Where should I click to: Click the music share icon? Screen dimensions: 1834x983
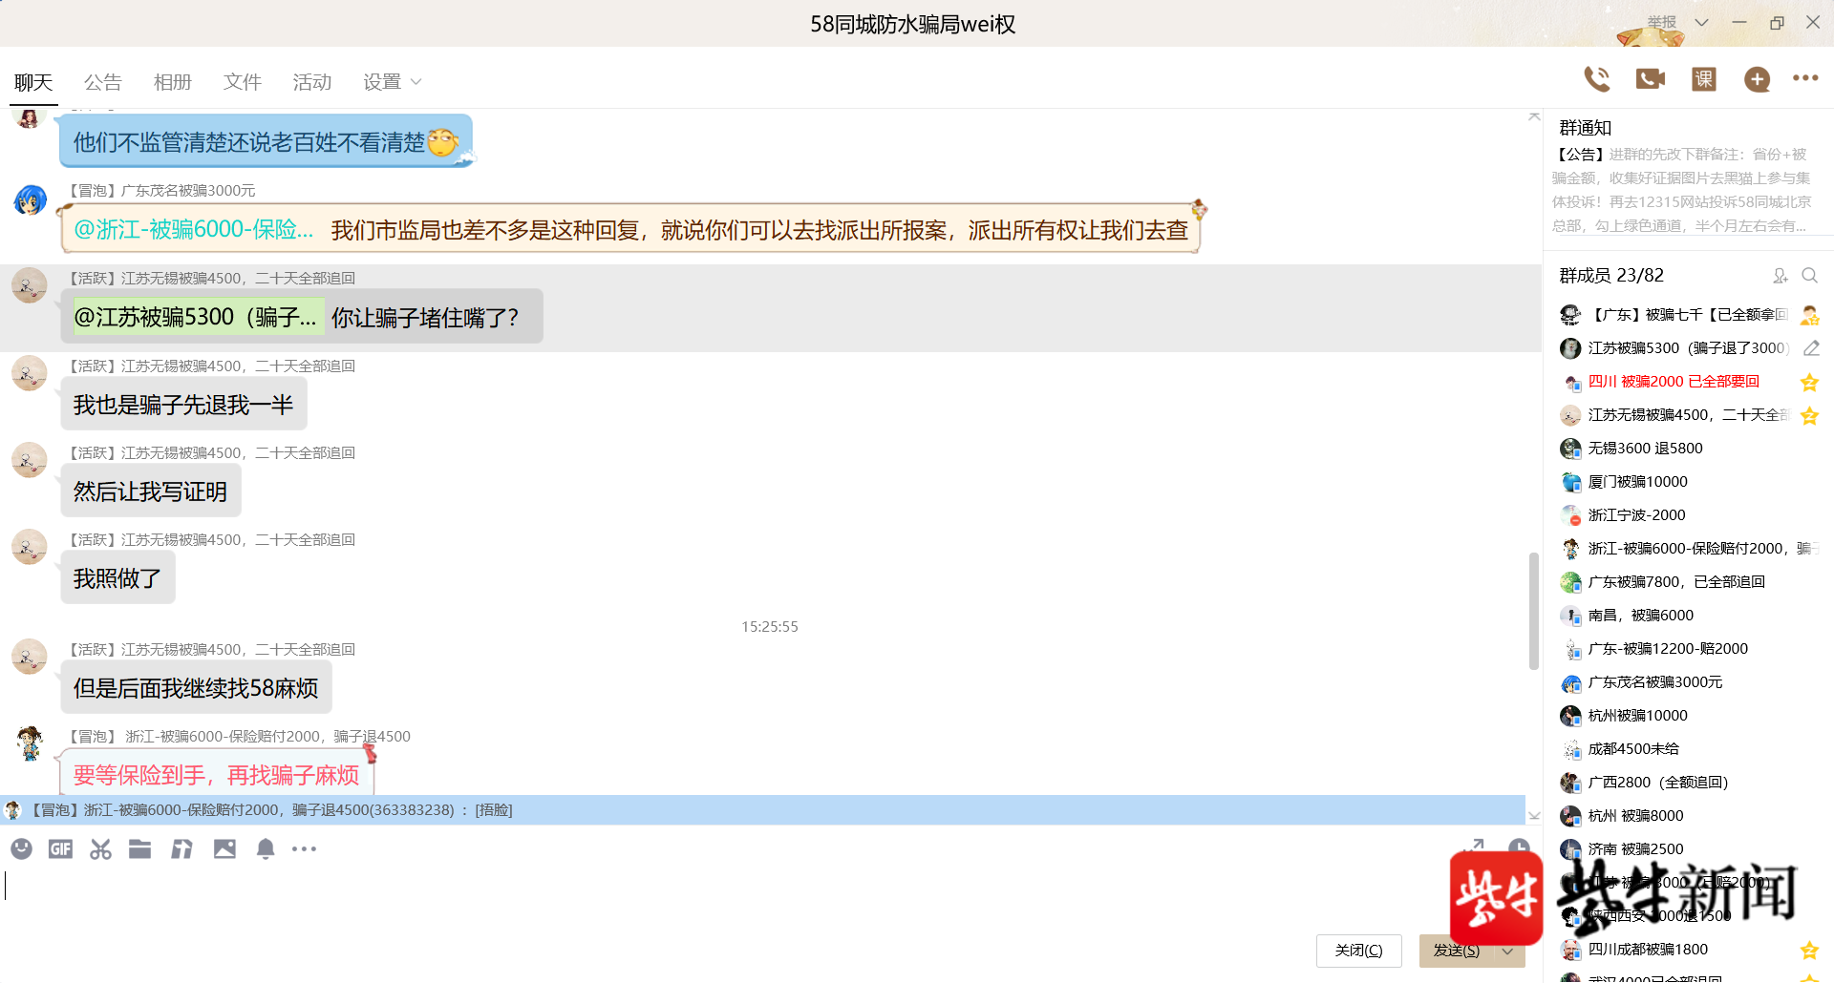click(x=181, y=848)
